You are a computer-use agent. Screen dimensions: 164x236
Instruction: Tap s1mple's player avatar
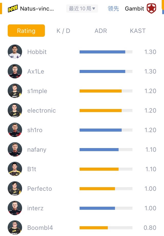[15, 91]
